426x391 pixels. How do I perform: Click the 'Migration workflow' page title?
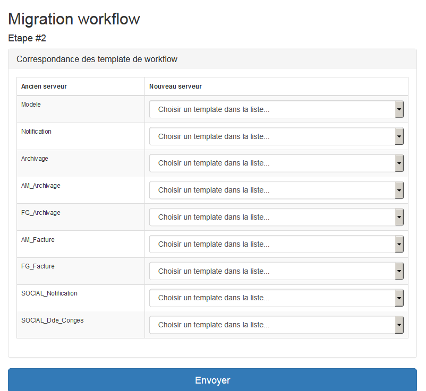point(74,19)
